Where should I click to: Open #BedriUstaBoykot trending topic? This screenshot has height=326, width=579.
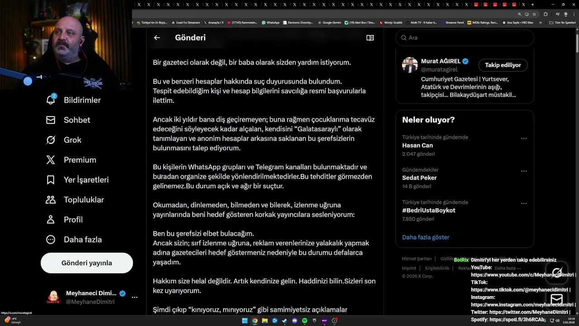(x=429, y=211)
